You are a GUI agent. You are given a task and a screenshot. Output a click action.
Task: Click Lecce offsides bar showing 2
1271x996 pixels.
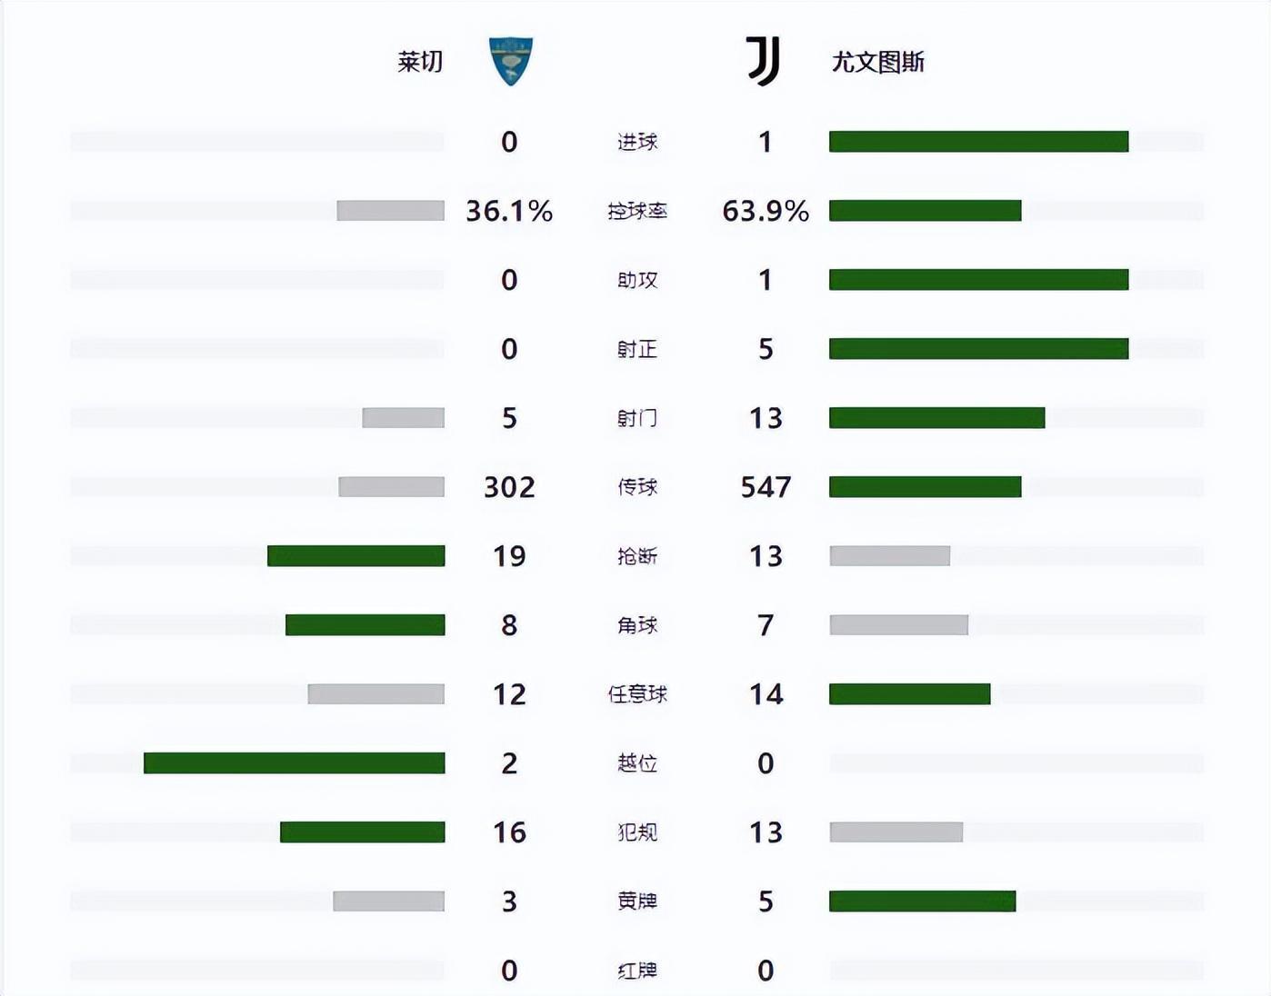294,763
